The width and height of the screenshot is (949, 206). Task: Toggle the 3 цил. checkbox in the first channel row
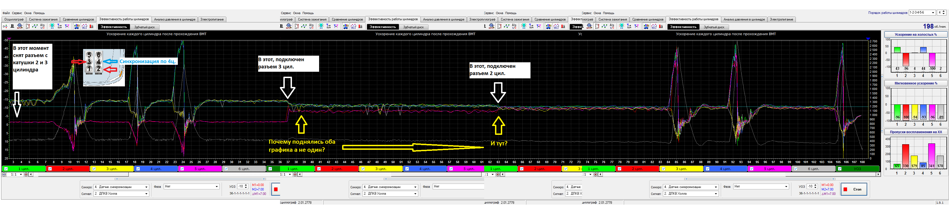(94, 169)
